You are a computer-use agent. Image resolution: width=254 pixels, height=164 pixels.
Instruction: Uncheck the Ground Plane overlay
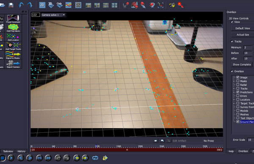[238, 122]
